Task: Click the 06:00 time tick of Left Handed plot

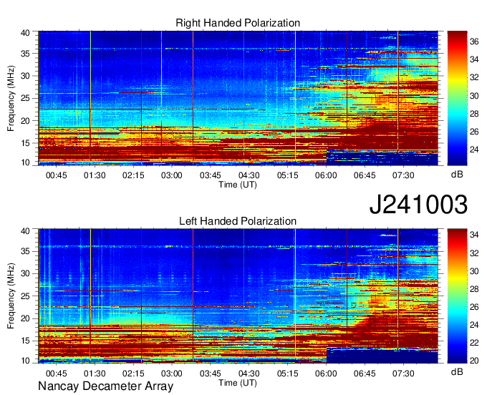Action: tap(326, 374)
